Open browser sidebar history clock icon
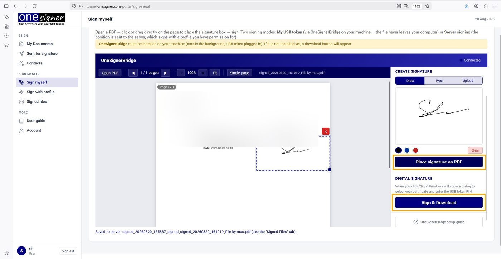 [6, 35]
